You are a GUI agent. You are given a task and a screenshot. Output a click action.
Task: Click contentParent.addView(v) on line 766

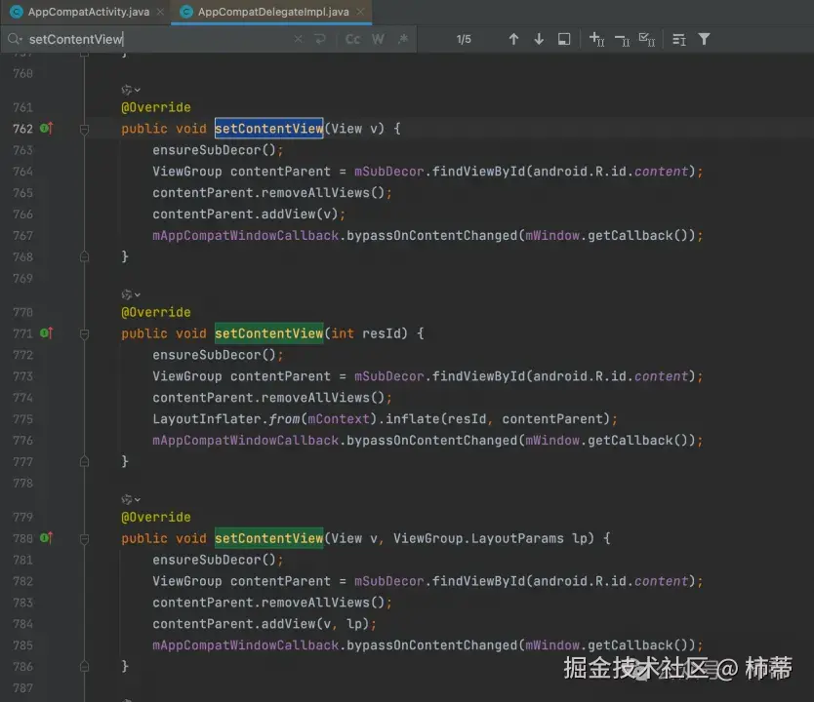pos(245,214)
